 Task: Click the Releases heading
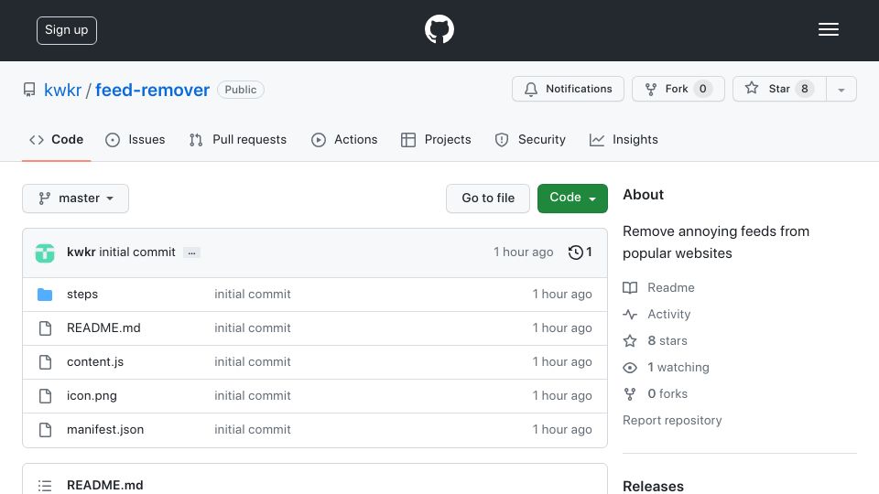coord(653,486)
